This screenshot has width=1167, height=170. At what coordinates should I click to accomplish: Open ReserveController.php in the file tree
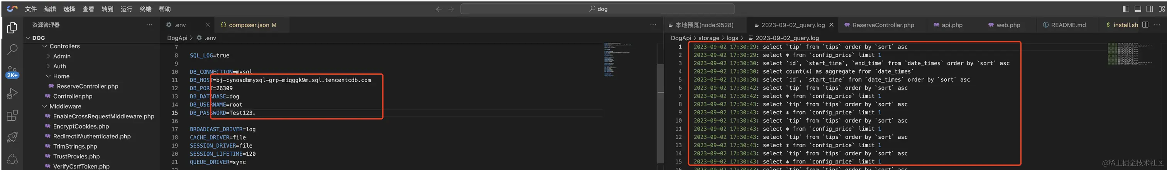(88, 86)
